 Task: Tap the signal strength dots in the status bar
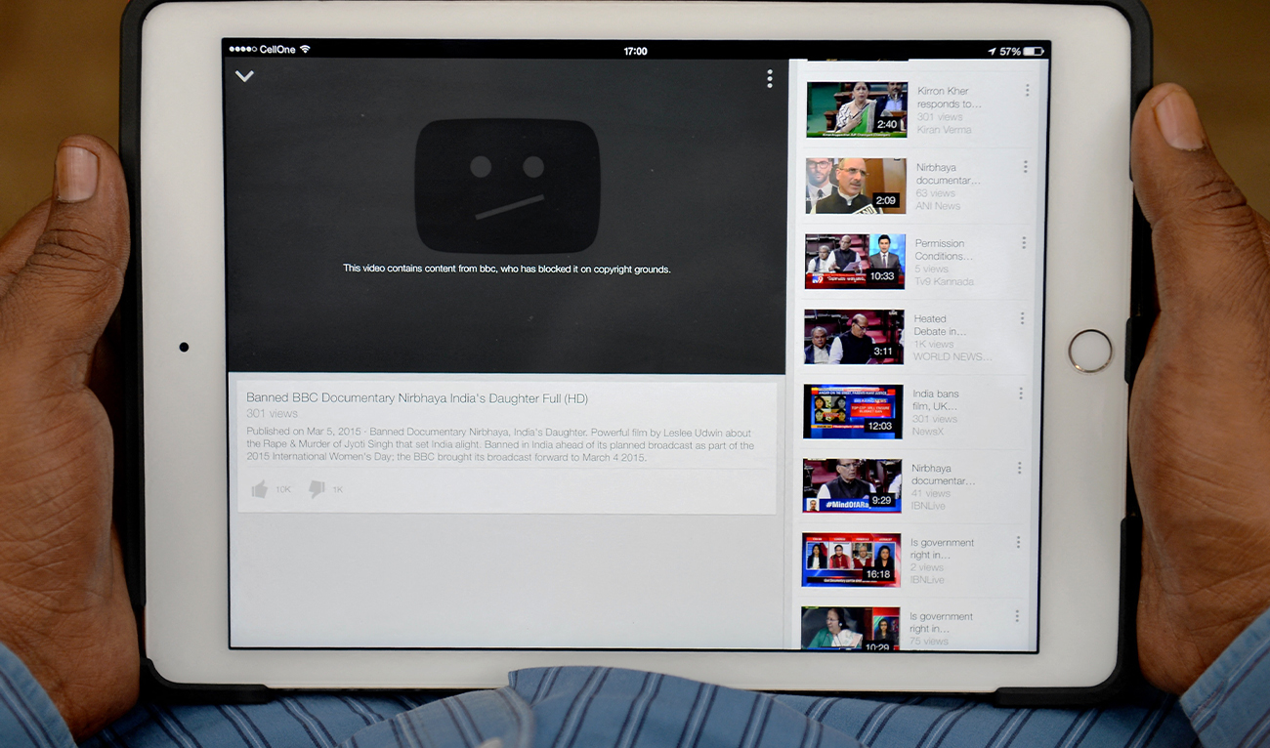(242, 49)
